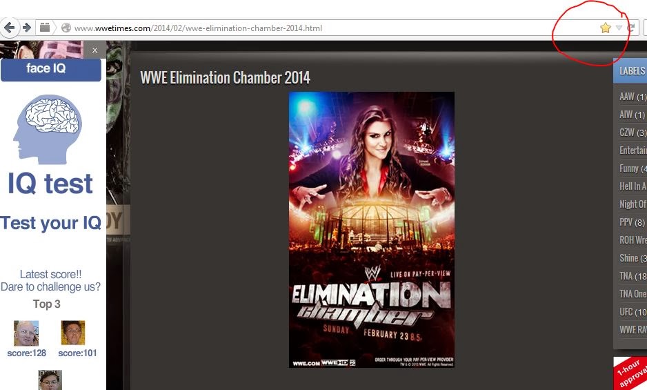The width and height of the screenshot is (647, 390).
Task: Open the URL history dropdown arrow
Action: 619,28
